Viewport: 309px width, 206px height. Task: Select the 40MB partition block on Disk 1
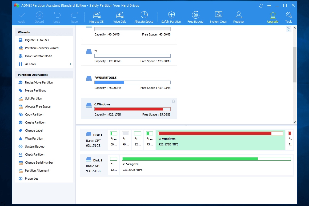tap(126, 140)
